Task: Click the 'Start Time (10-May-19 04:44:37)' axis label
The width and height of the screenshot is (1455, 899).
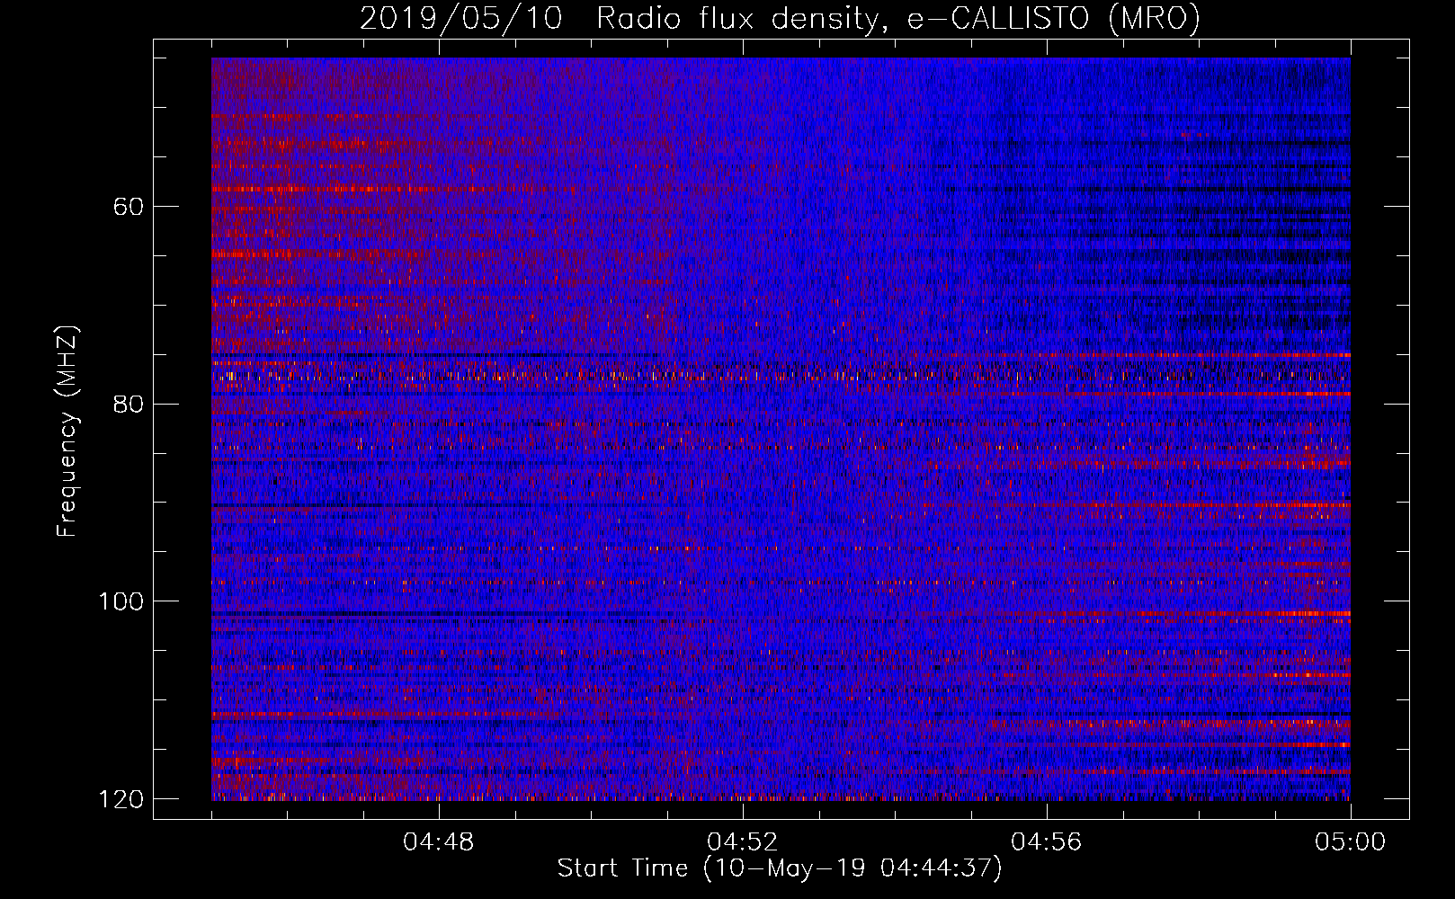Action: [780, 868]
